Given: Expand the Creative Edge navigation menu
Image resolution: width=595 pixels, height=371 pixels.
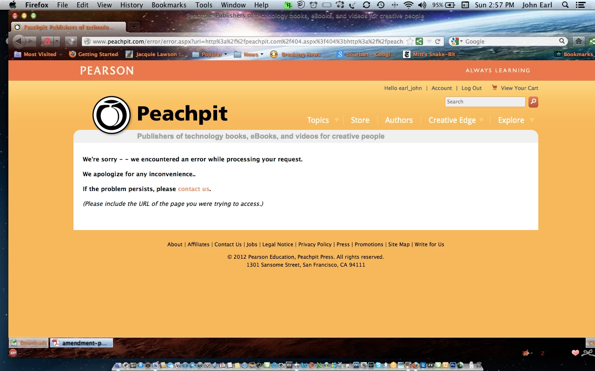Looking at the screenshot, I should [456, 120].
